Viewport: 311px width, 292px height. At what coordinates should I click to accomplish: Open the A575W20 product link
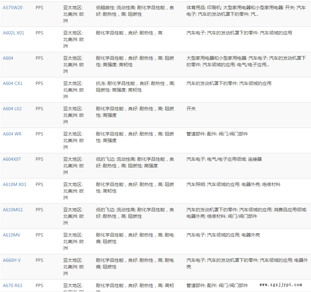tap(13, 8)
